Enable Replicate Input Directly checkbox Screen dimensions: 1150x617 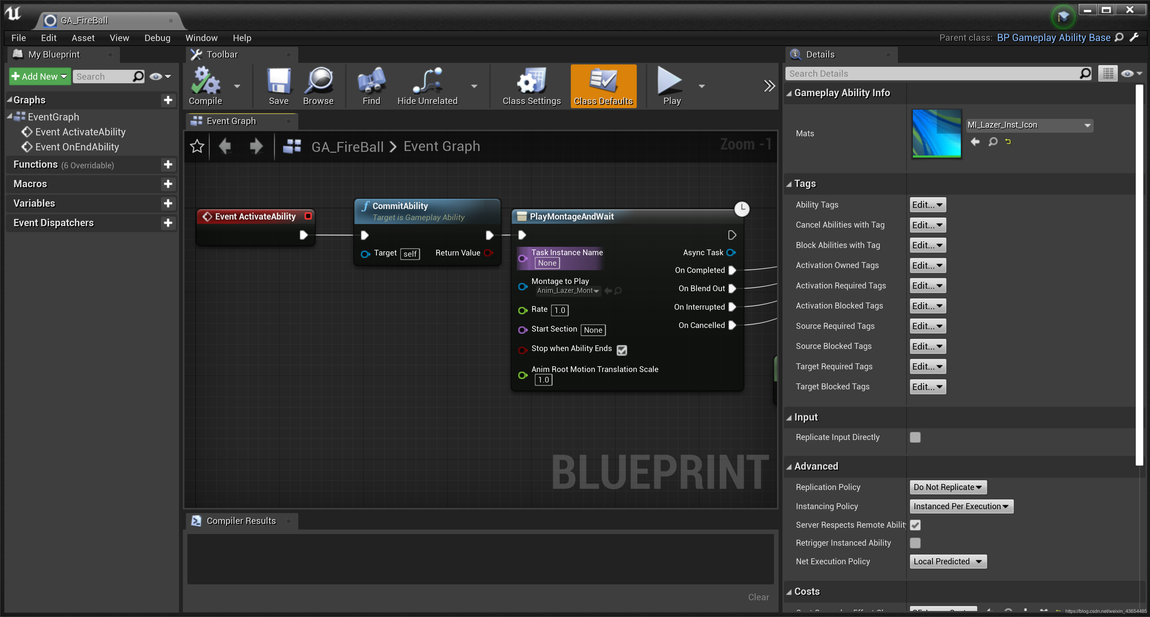(915, 437)
